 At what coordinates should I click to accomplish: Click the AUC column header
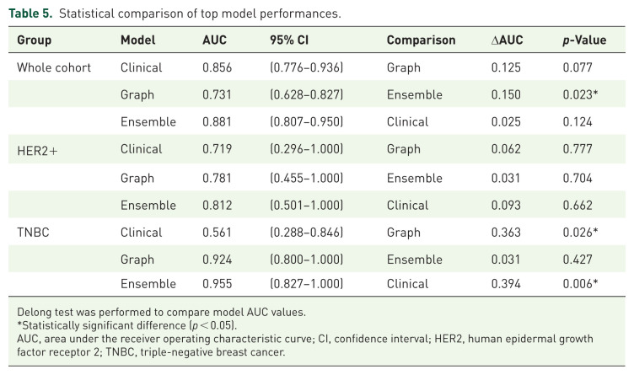click(x=214, y=40)
